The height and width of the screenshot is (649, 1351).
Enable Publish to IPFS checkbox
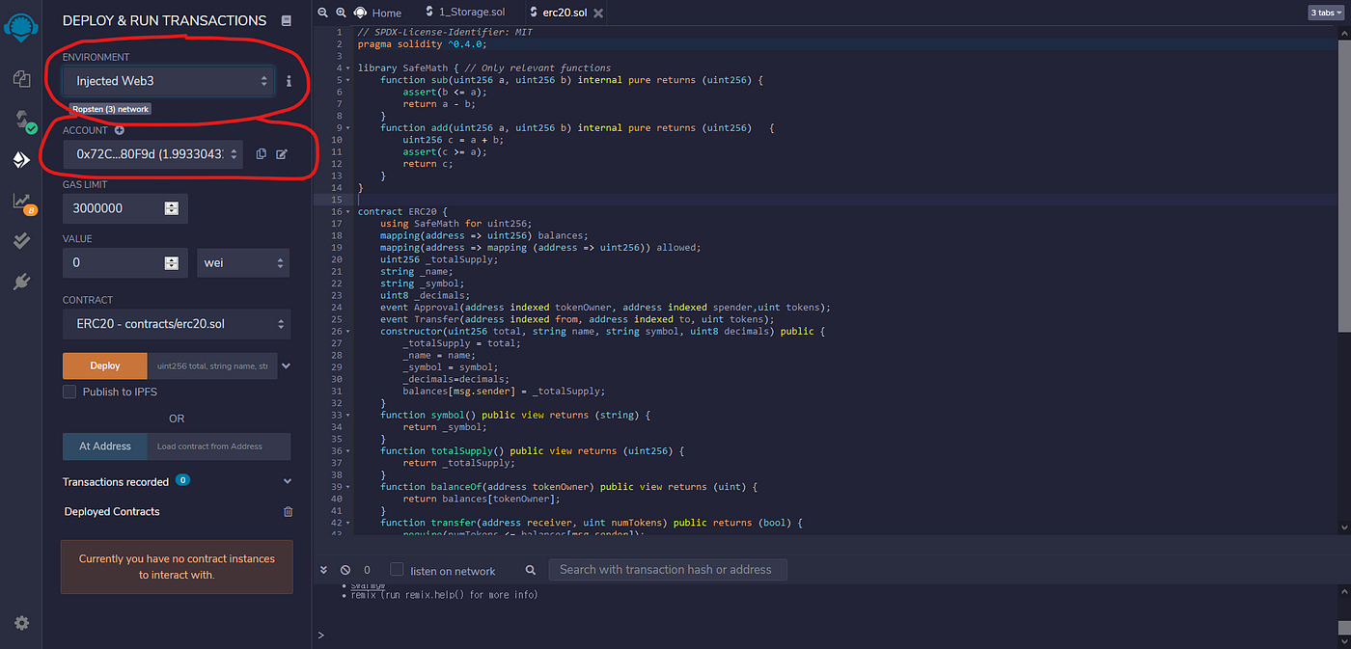pyautogui.click(x=69, y=392)
